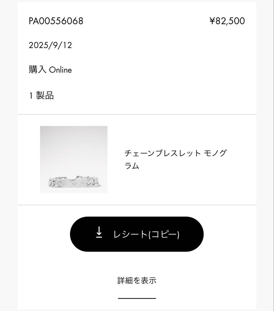Click the underline beneath 詳細を表示

[x=137, y=298]
